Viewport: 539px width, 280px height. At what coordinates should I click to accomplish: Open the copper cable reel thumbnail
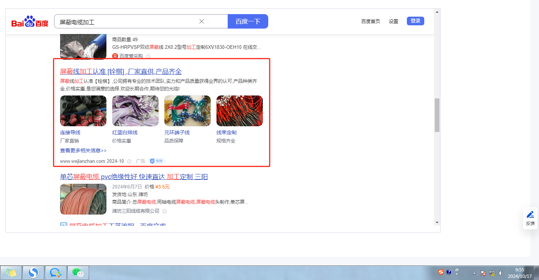pyautogui.click(x=83, y=199)
